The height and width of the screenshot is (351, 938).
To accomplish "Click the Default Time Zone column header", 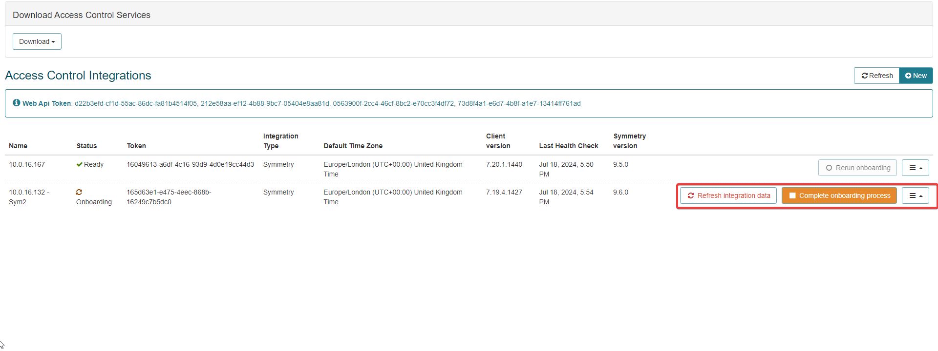I will point(353,146).
